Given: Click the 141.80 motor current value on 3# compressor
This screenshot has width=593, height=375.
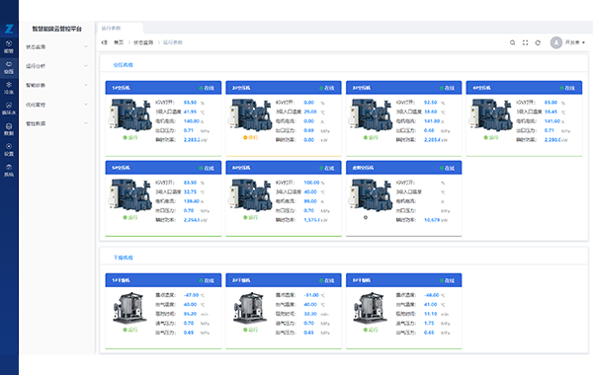Looking at the screenshot, I should [x=432, y=121].
